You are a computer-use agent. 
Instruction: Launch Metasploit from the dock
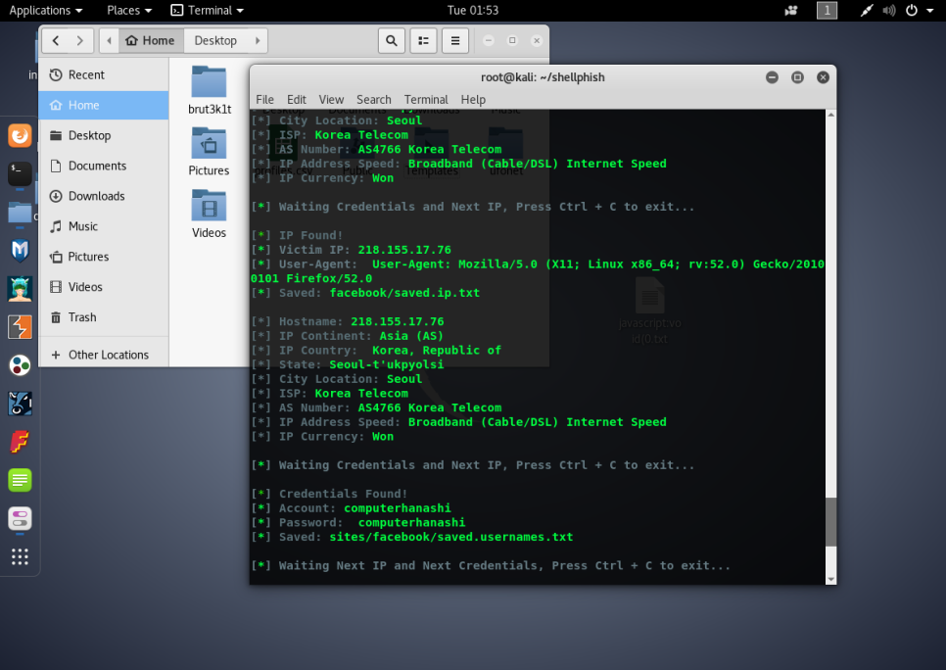[20, 251]
